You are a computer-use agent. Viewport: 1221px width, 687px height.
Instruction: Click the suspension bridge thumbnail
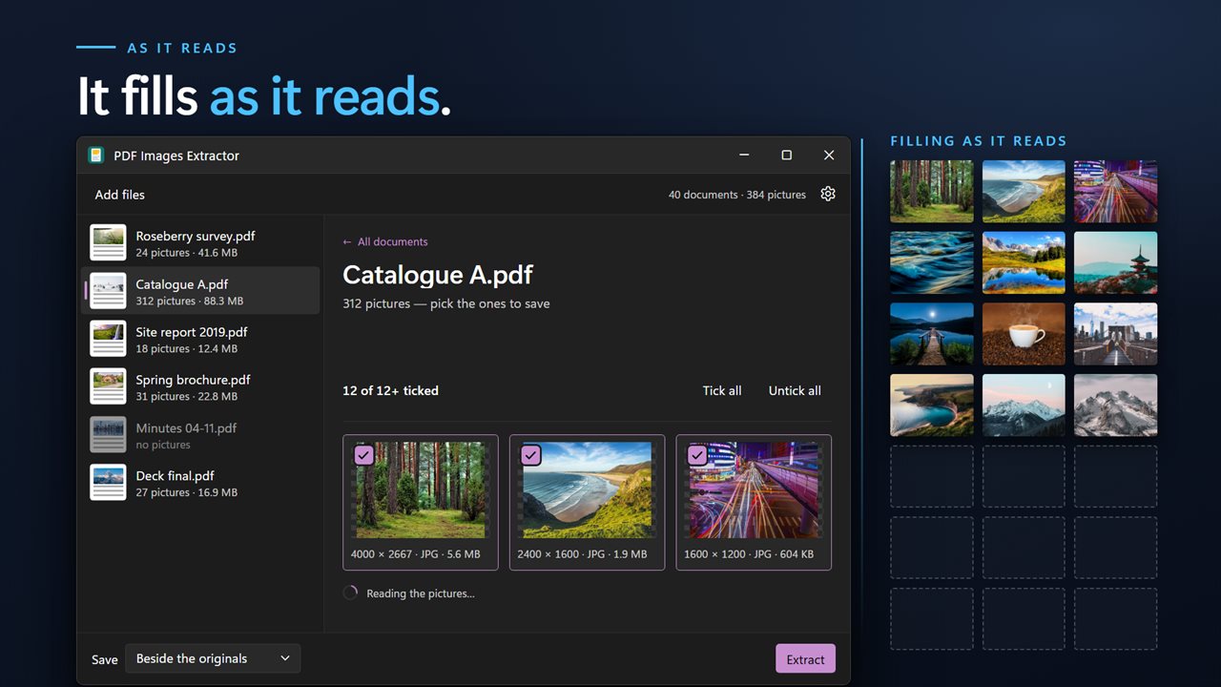click(x=1115, y=334)
